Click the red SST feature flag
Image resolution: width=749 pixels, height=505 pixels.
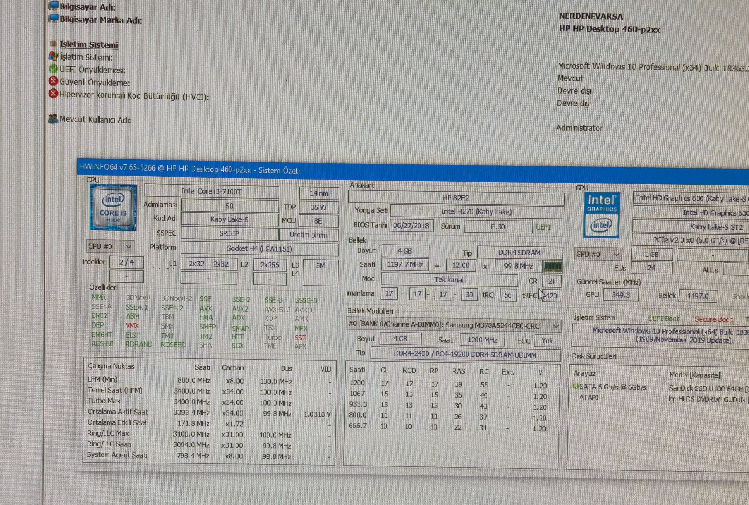300,338
